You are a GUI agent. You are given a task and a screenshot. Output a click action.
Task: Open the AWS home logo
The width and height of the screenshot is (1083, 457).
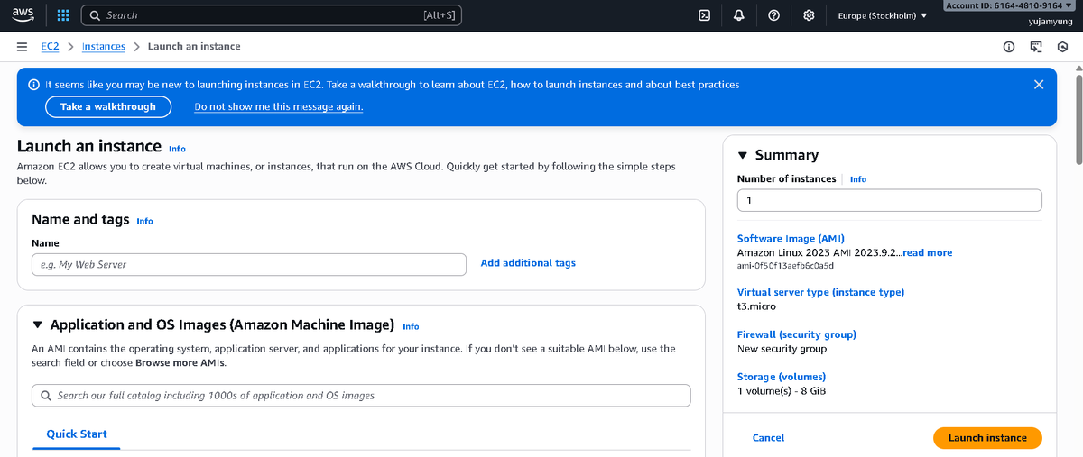(23, 15)
